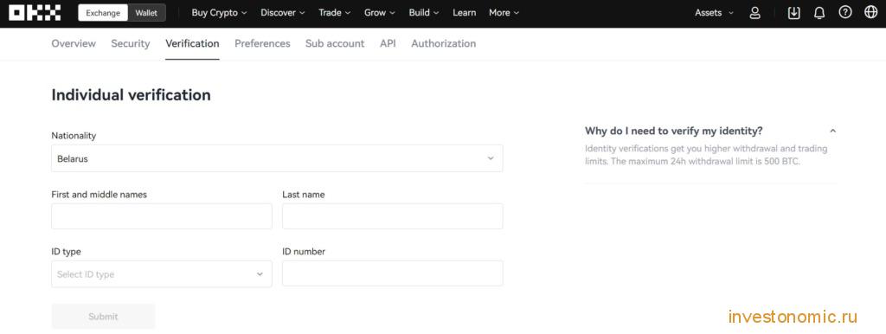The image size is (886, 334).
Task: Open the notifications bell
Action: coord(819,13)
